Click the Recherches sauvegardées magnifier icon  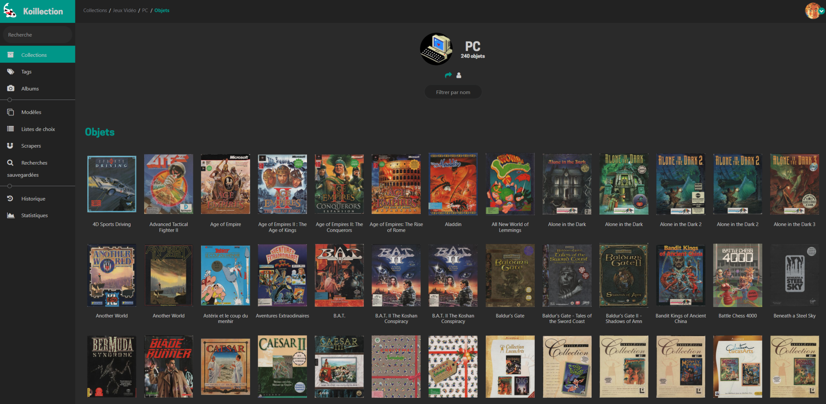tap(11, 163)
